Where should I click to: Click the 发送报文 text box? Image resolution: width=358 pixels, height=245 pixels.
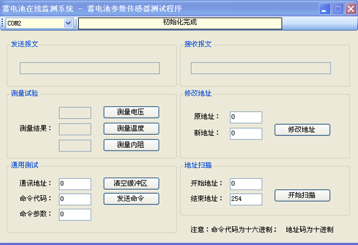pyautogui.click(x=89, y=68)
